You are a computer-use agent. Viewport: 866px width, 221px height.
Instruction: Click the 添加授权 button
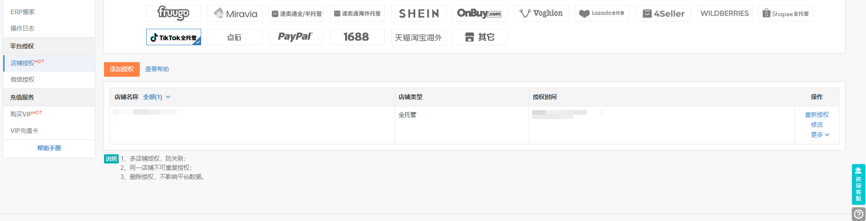click(x=122, y=69)
